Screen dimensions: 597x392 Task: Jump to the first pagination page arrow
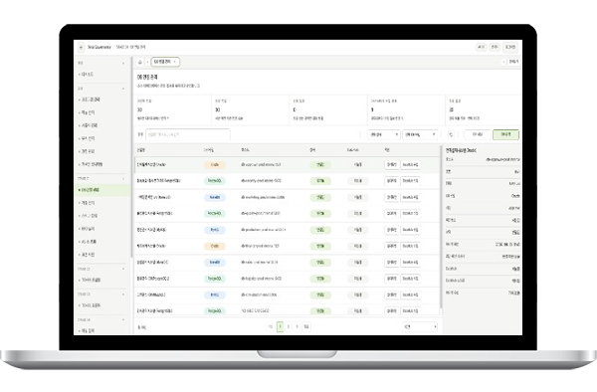click(x=271, y=326)
